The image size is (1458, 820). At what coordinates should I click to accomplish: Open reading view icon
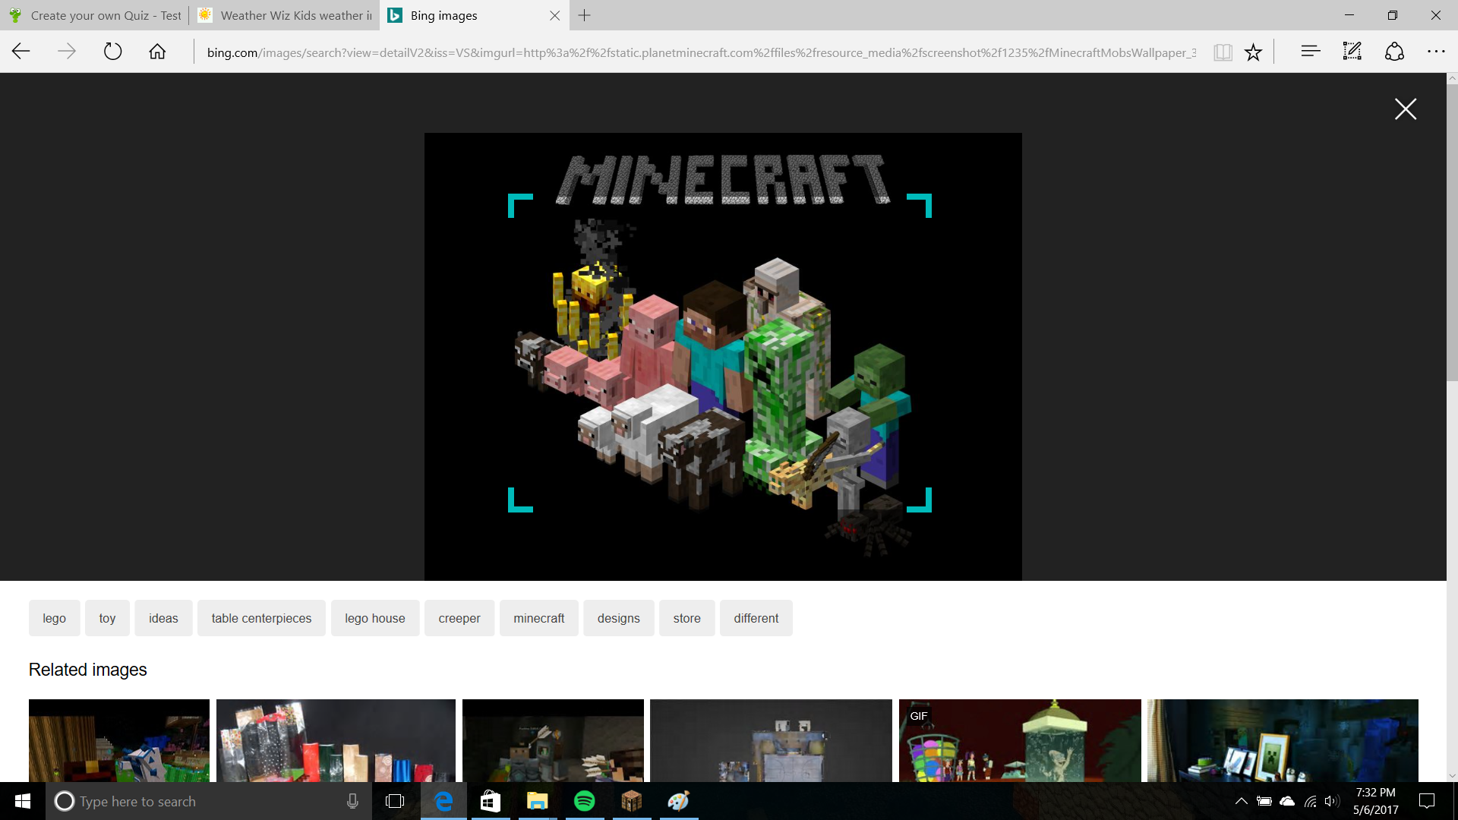point(1223,52)
